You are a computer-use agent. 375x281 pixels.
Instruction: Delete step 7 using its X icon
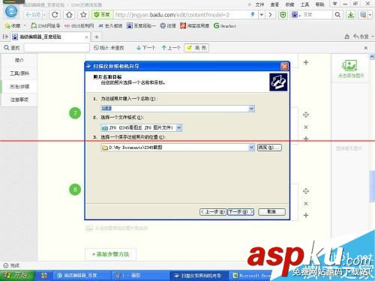306,127
